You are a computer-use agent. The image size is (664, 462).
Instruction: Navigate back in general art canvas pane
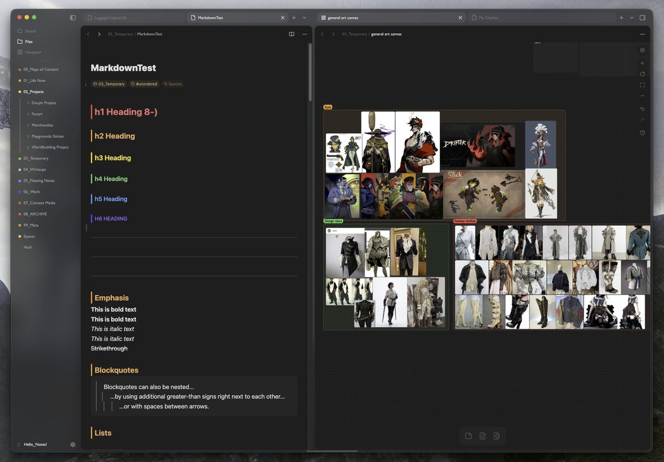(x=322, y=34)
